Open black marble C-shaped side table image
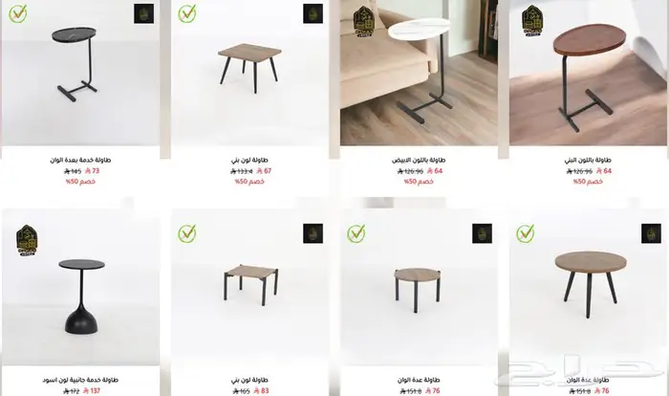669x396 pixels. click(x=80, y=73)
